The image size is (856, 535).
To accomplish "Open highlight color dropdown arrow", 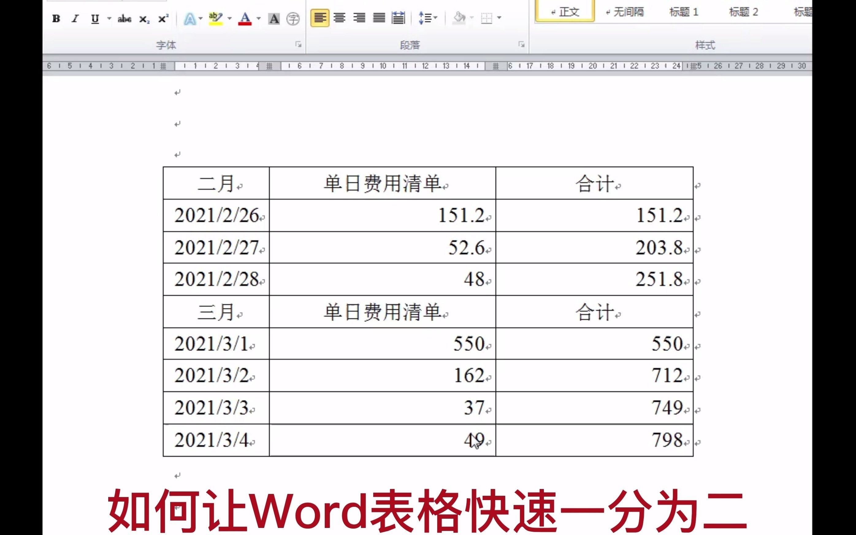I will coord(230,18).
